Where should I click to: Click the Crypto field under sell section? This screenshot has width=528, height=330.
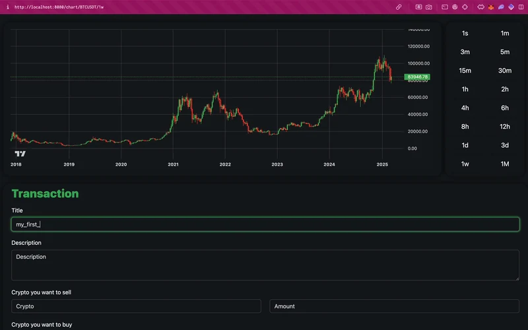[136, 306]
